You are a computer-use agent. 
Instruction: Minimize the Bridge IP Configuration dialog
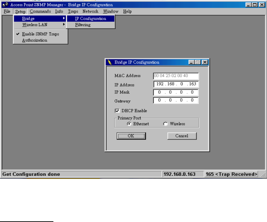click(x=191, y=62)
